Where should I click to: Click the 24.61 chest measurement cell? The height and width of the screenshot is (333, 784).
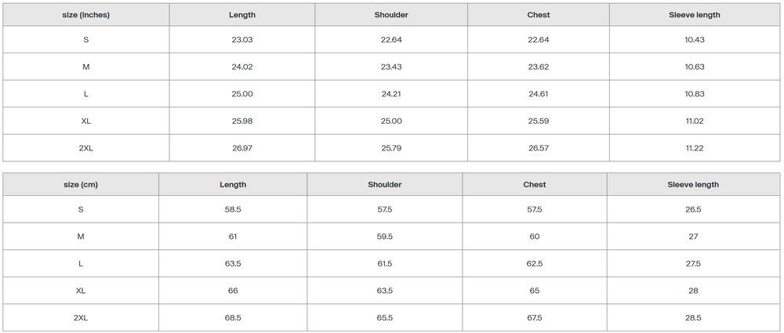pos(539,94)
